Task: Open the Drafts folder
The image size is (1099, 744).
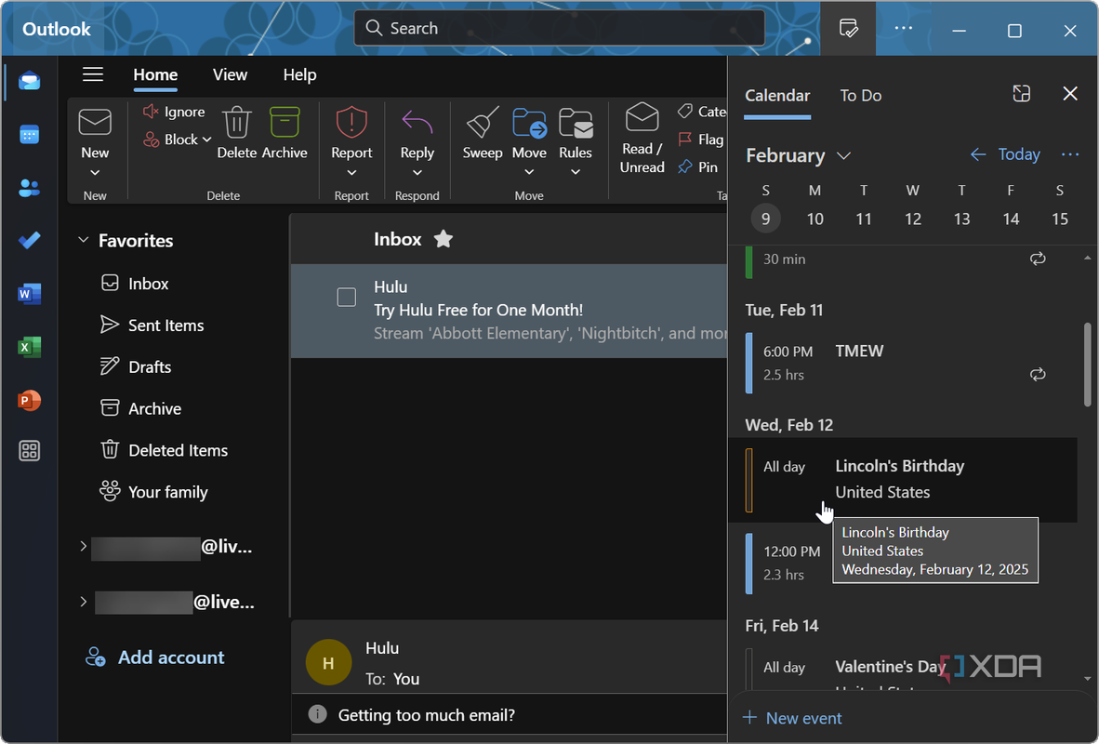Action: click(x=136, y=366)
